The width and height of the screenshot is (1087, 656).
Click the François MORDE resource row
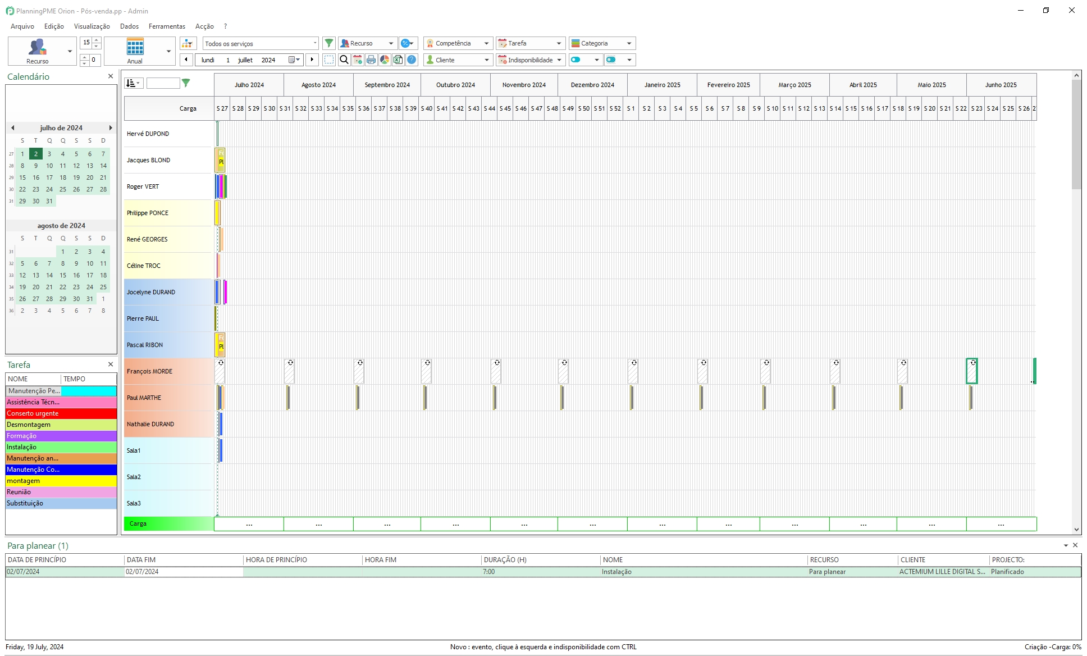[x=168, y=371]
